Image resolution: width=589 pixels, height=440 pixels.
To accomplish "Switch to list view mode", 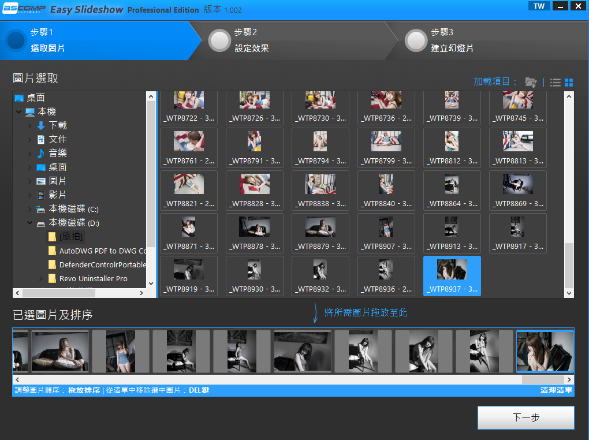I will pyautogui.click(x=555, y=83).
